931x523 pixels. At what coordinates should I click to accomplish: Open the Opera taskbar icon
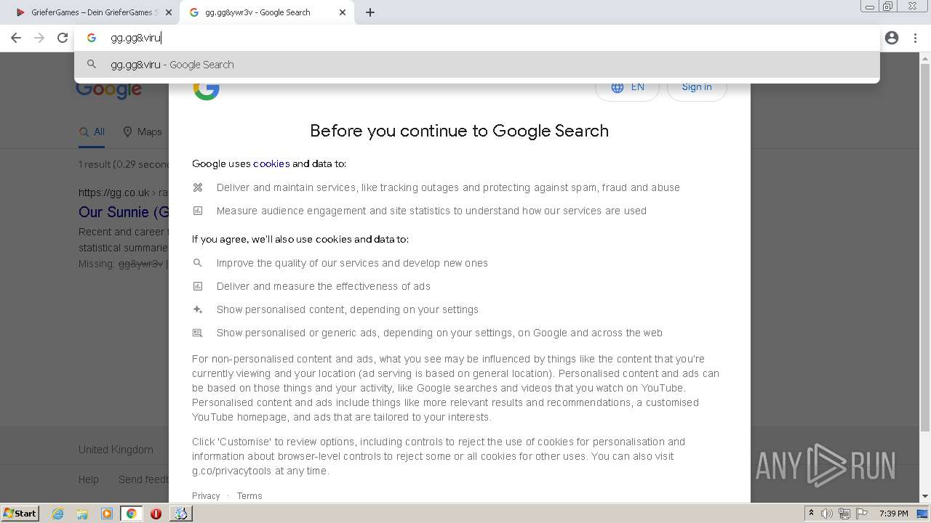(156, 514)
